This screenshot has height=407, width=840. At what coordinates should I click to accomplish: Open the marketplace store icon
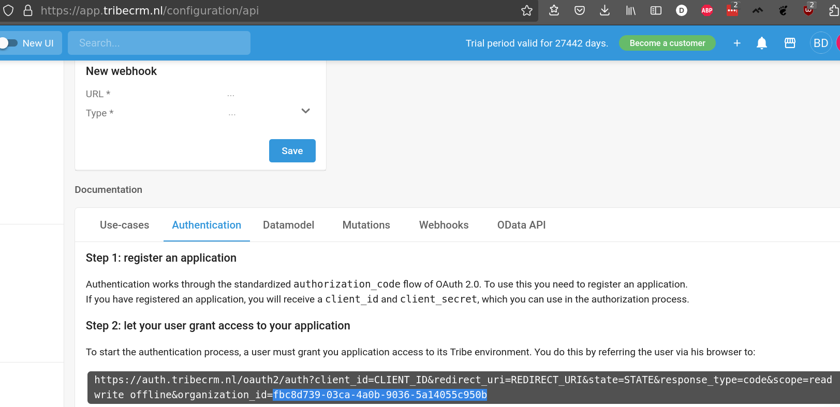pyautogui.click(x=790, y=43)
